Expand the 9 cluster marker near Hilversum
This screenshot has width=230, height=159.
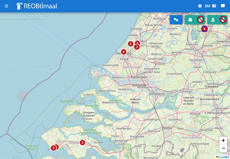pyautogui.click(x=204, y=29)
